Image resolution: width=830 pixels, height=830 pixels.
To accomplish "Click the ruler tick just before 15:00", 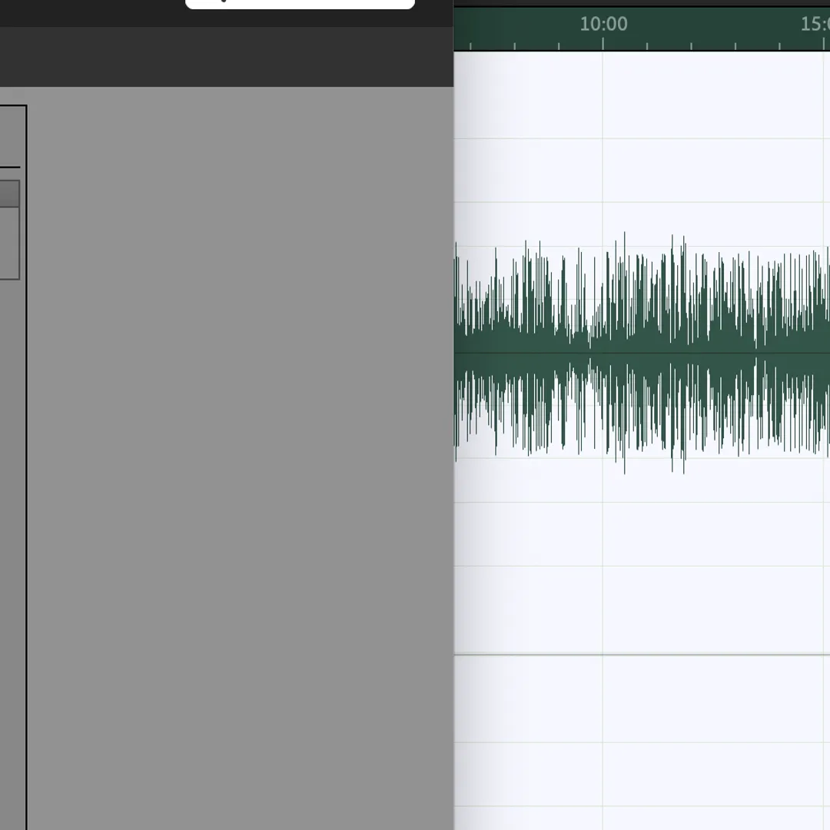I will [779, 46].
